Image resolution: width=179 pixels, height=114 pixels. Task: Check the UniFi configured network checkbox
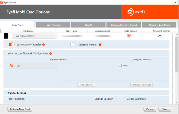coord(120,66)
